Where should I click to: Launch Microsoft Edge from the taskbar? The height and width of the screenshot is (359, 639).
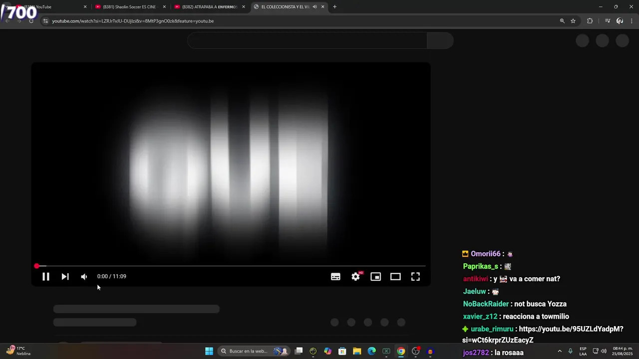(x=371, y=351)
